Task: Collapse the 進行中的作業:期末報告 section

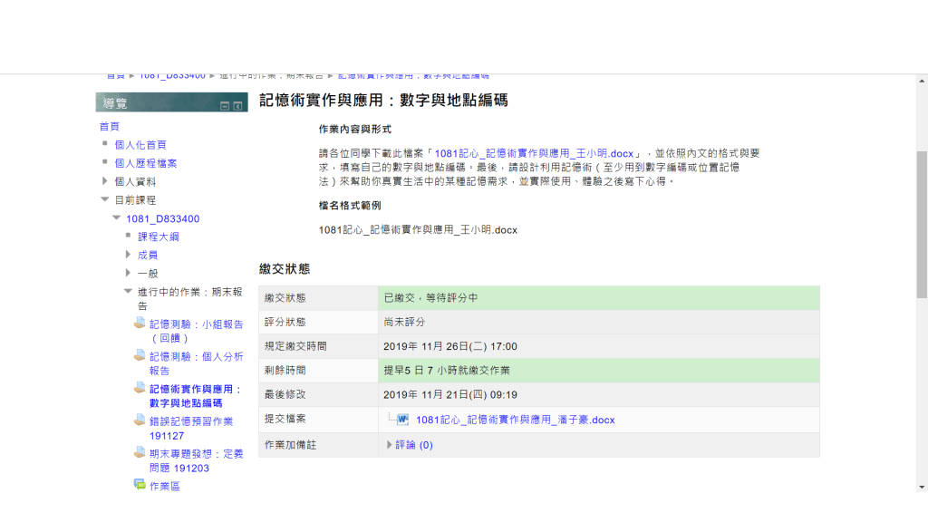Action: pos(128,291)
